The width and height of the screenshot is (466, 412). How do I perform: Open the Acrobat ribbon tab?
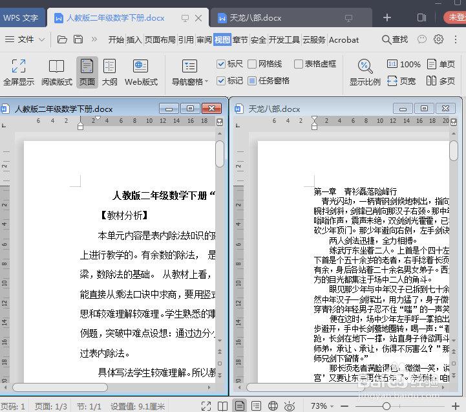[x=344, y=39]
